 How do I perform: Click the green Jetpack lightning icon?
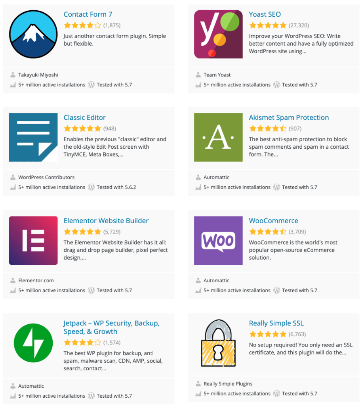pos(33,343)
